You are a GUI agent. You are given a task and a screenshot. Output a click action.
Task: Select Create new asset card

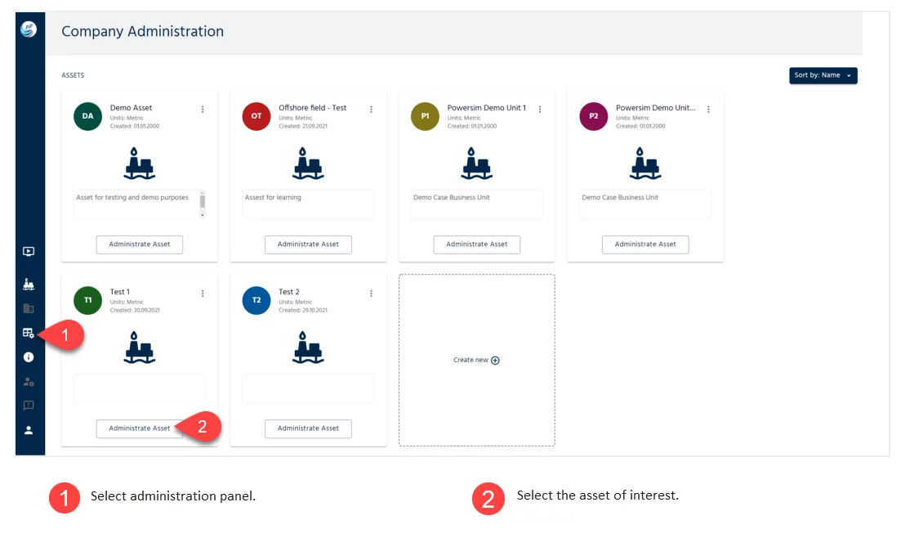[x=476, y=360]
